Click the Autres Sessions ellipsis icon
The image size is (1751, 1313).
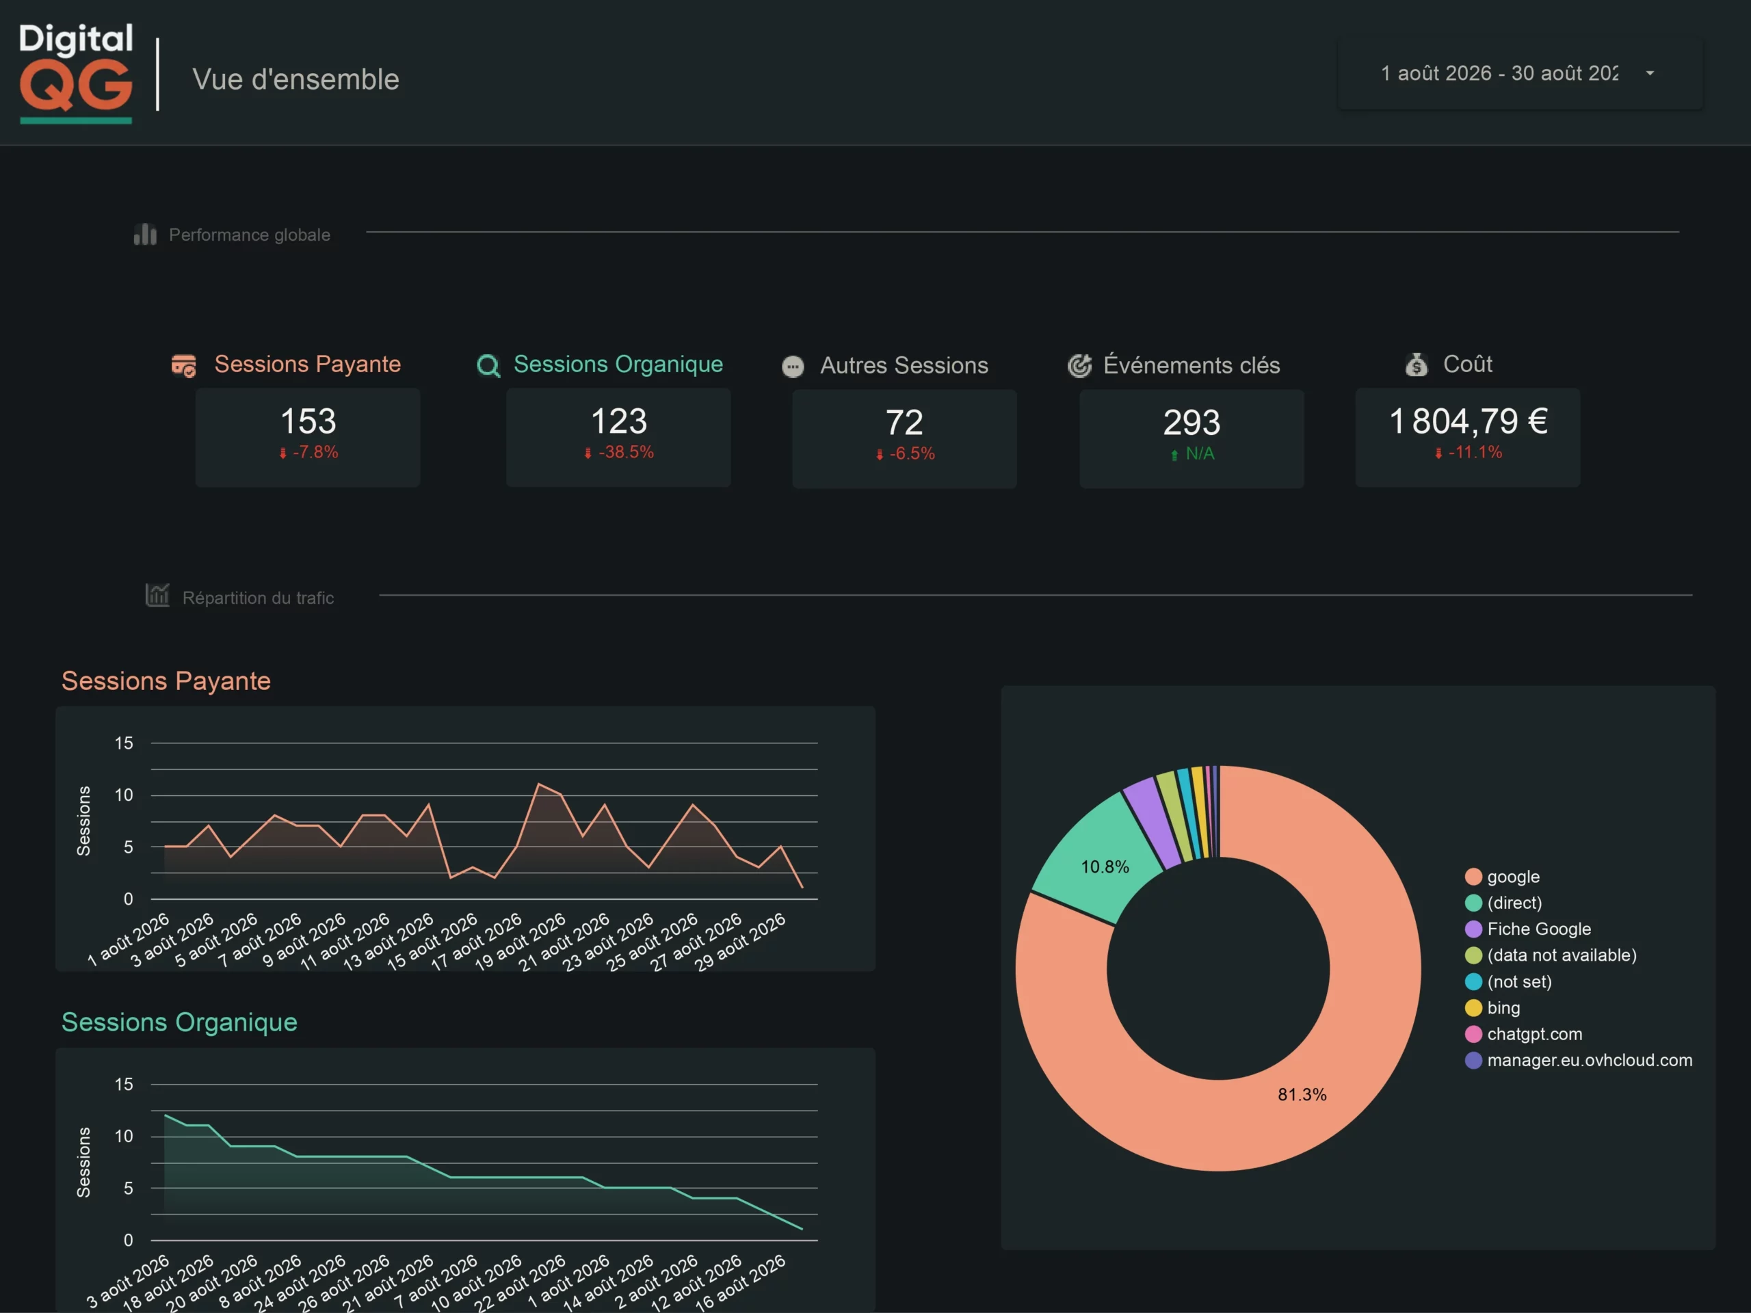[792, 367]
